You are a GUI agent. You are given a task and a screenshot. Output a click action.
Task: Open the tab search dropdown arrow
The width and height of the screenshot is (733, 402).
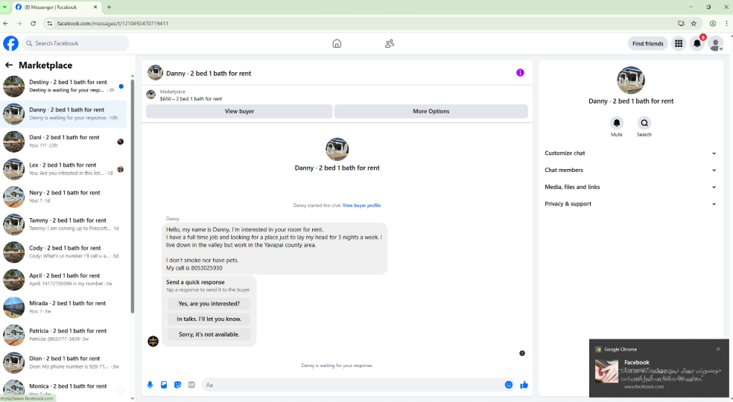coord(4,7)
